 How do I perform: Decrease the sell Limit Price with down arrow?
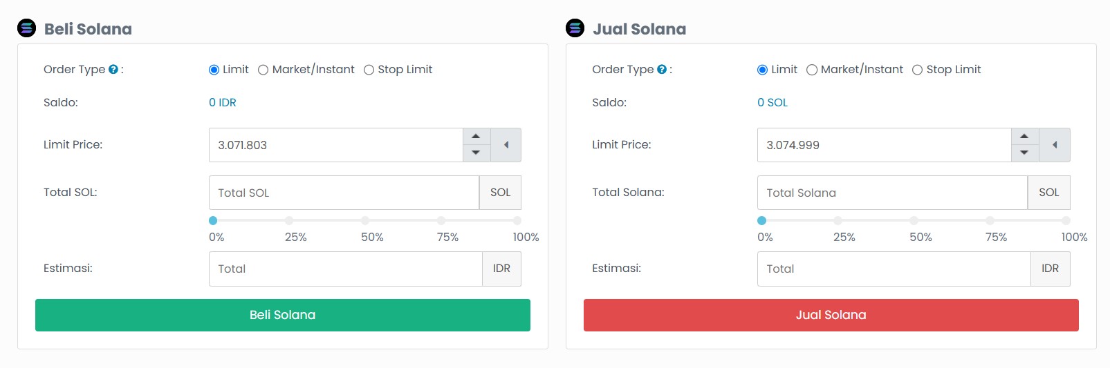[x=1024, y=153]
